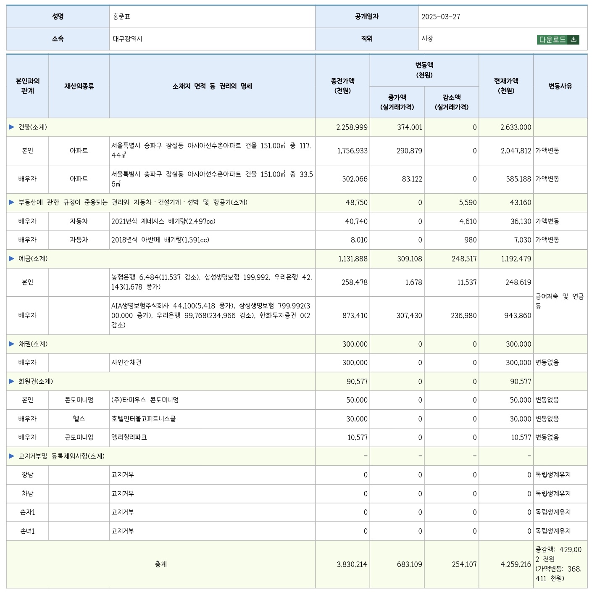Image resolution: width=605 pixels, height=593 pixels.
Task: Click the arrow beside 고지거부및 등록제외사항(소계)
Action: point(12,456)
